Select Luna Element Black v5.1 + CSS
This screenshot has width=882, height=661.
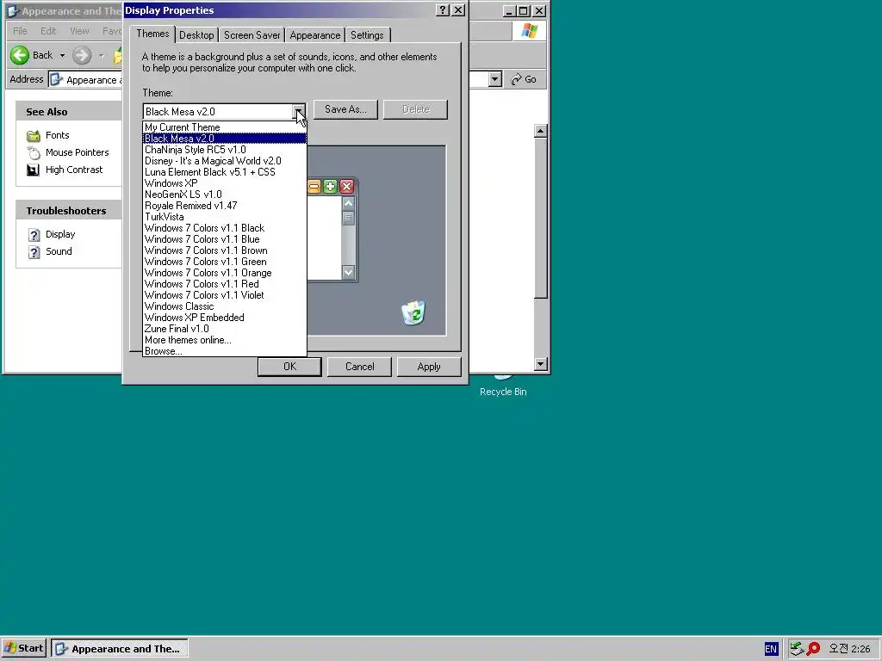coord(225,172)
